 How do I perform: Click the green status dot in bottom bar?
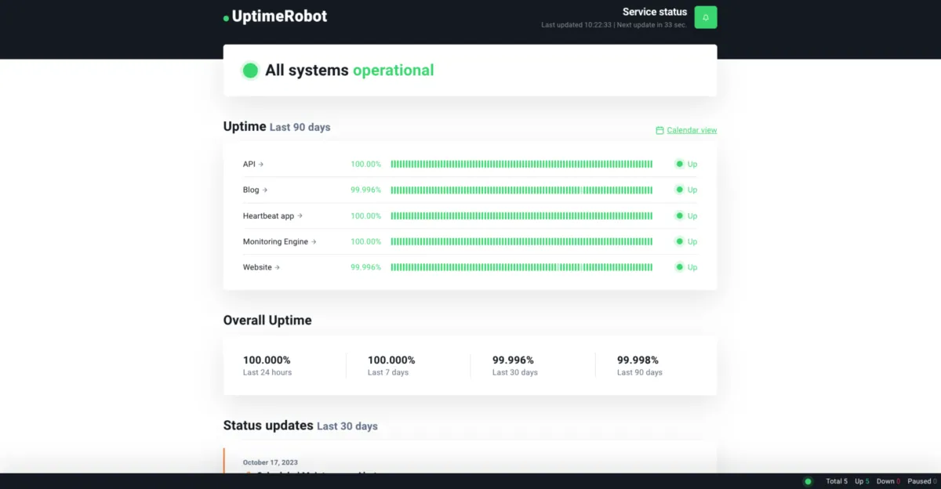click(x=808, y=481)
